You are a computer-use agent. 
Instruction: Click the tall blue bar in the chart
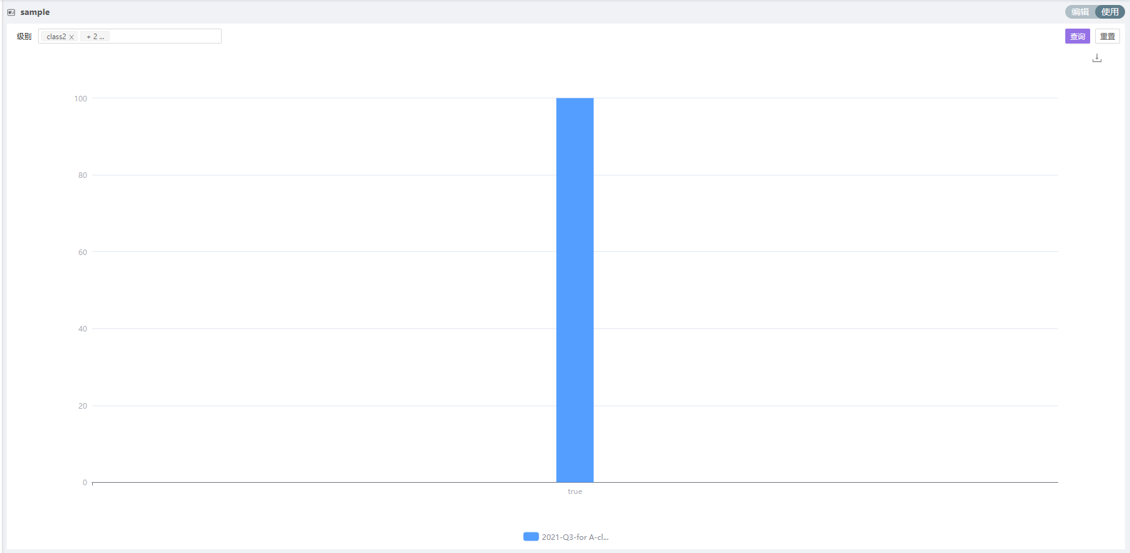575,290
